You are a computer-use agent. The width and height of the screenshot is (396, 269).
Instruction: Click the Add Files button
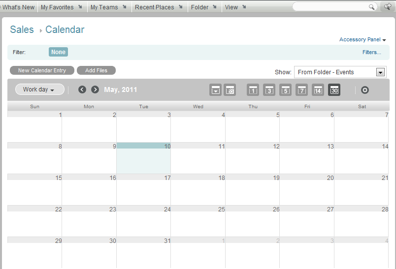(x=96, y=70)
